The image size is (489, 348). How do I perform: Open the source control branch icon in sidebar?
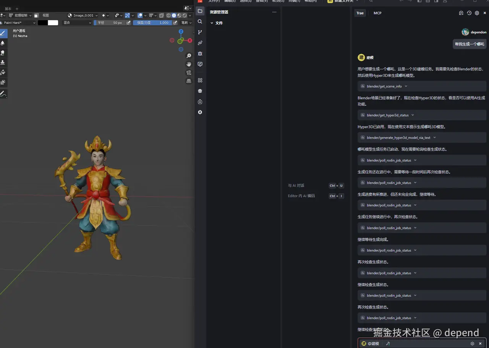coord(200,32)
